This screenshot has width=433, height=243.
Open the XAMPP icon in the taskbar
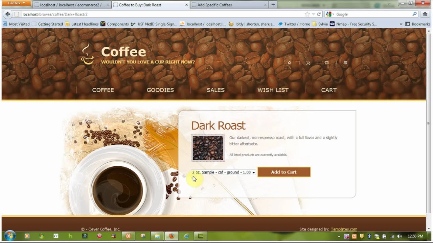click(x=128, y=236)
